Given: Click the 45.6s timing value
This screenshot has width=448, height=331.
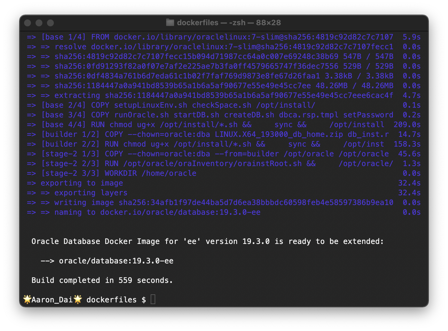Looking at the screenshot, I should pos(409,154).
